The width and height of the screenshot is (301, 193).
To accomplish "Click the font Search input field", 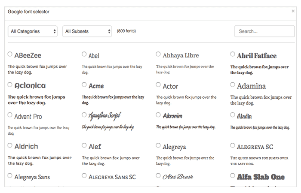I will click(264, 31).
